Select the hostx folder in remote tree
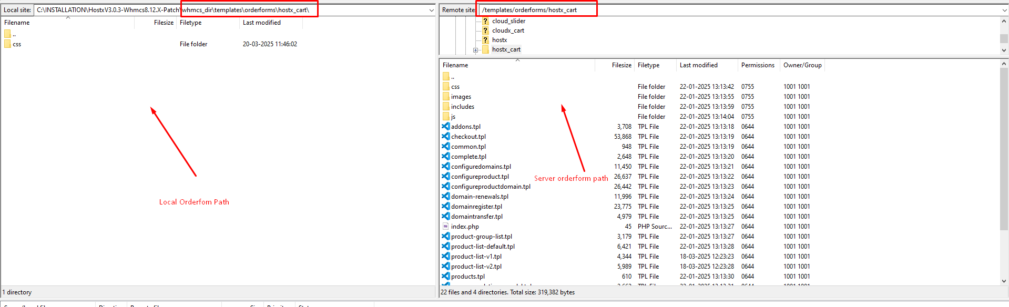 [500, 40]
